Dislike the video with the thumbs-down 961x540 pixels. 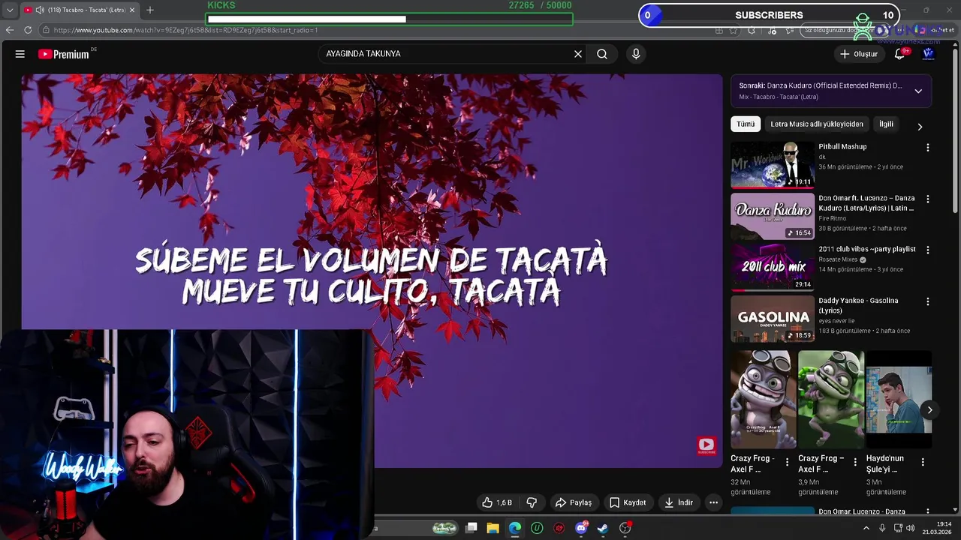[x=532, y=502]
